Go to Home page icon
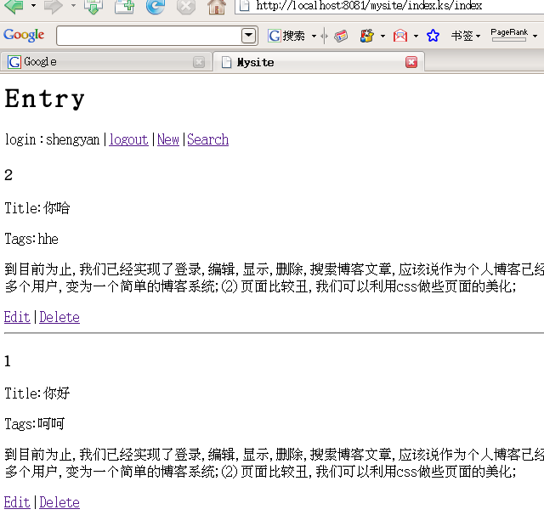This screenshot has width=544, height=515. tap(217, 7)
